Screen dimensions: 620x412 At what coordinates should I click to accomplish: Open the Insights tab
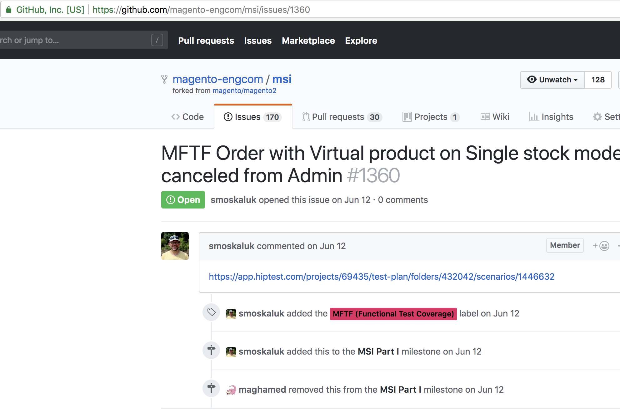click(x=551, y=117)
